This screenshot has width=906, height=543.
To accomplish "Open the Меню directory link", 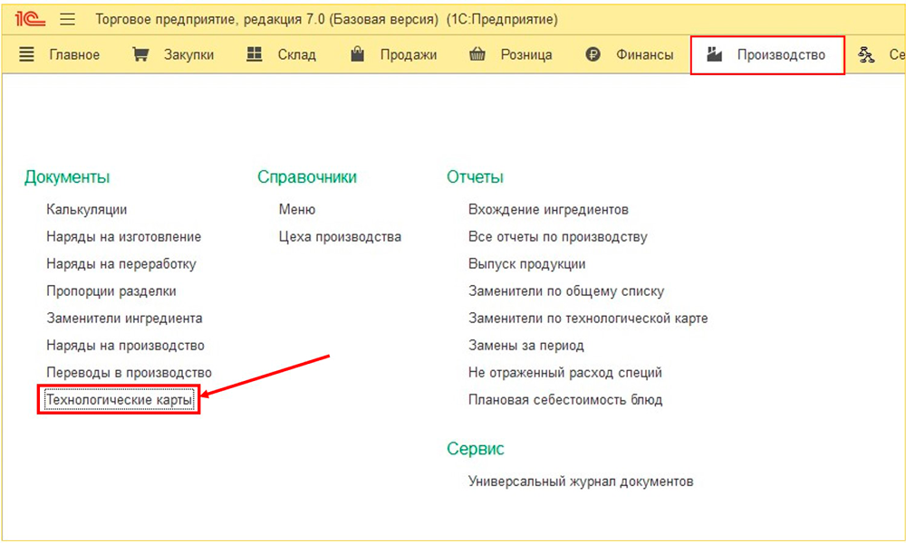I will 297,210.
